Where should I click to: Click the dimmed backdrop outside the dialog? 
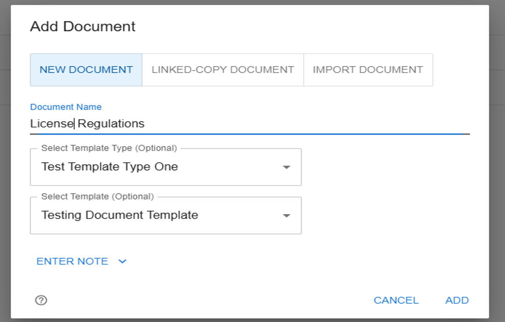click(497, 154)
